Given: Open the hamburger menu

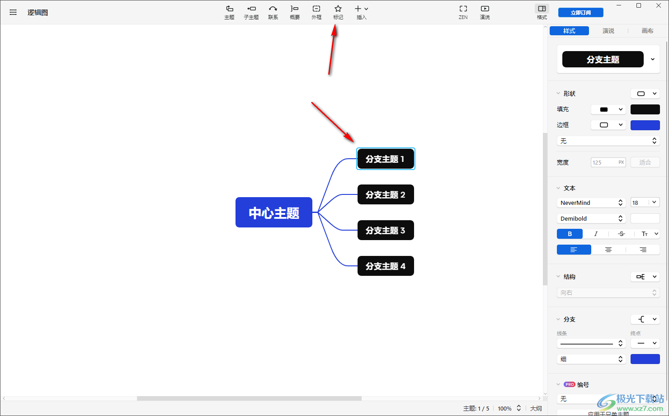Looking at the screenshot, I should point(13,12).
